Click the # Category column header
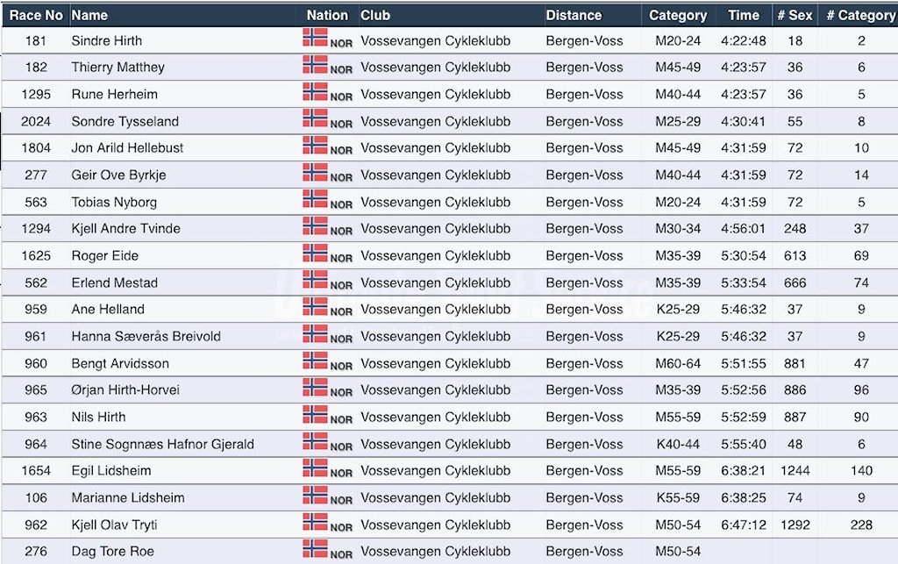Screen dimensions: 898x564 point(861,16)
